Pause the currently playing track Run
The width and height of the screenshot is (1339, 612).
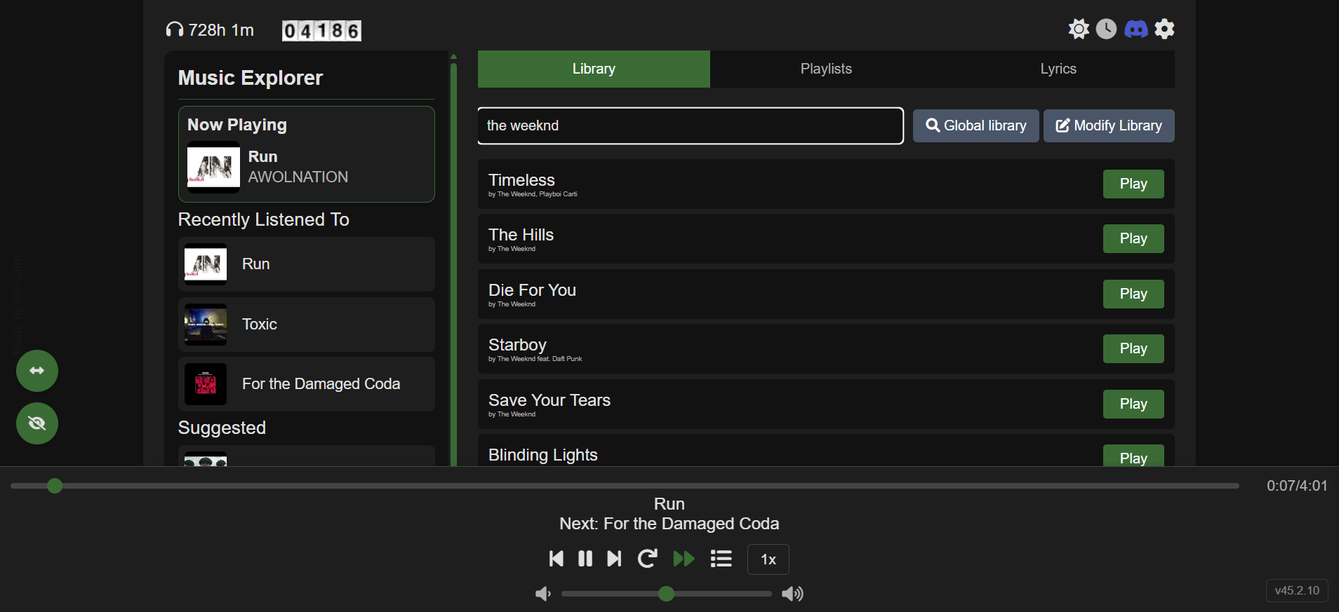[x=585, y=559]
